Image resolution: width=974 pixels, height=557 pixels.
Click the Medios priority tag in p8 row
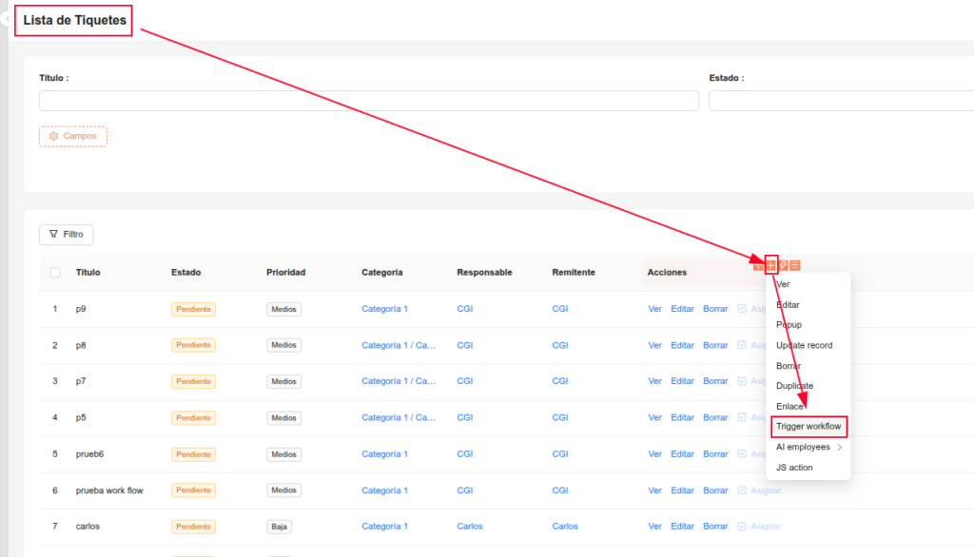coord(283,345)
